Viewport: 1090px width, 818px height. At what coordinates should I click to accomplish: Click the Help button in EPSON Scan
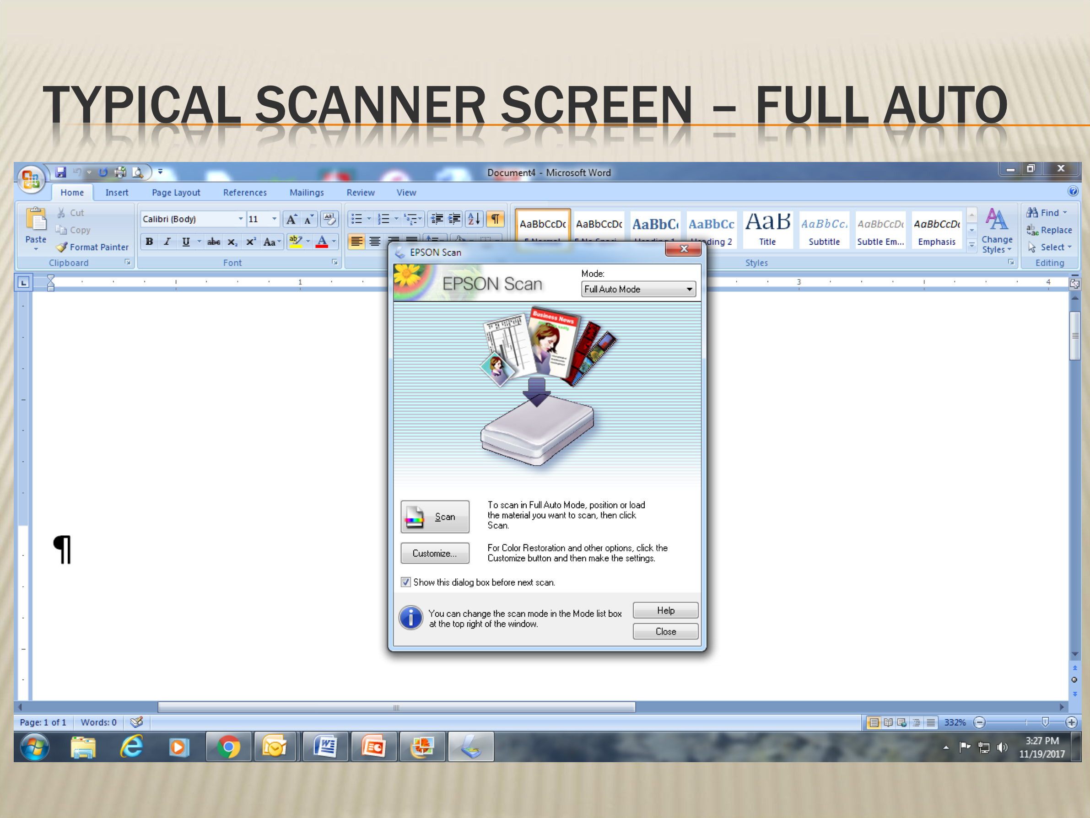point(665,610)
